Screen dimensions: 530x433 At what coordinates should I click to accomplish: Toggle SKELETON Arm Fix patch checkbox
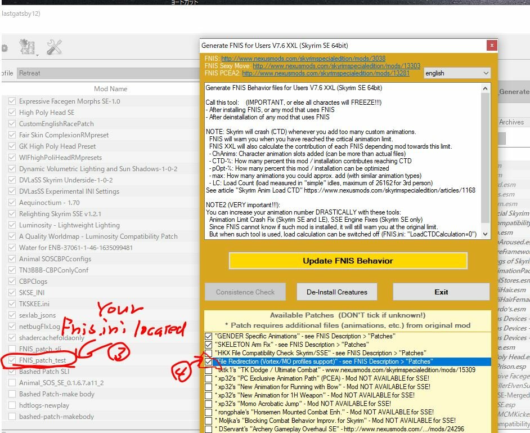209,345
